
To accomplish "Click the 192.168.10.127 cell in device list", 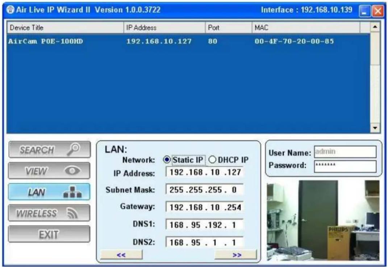I will [x=159, y=41].
